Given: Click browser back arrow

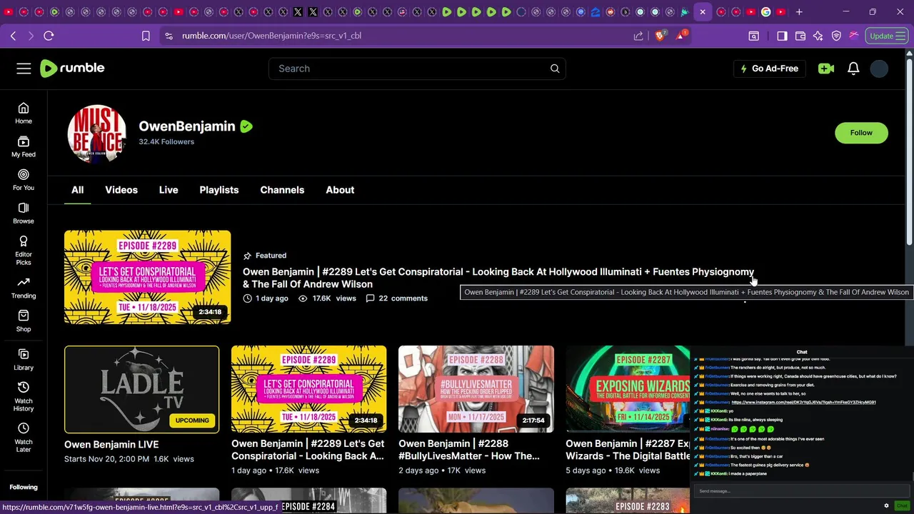Looking at the screenshot, I should point(13,36).
